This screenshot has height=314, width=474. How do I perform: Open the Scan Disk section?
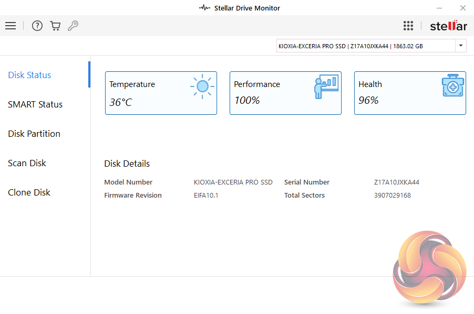pyautogui.click(x=27, y=163)
